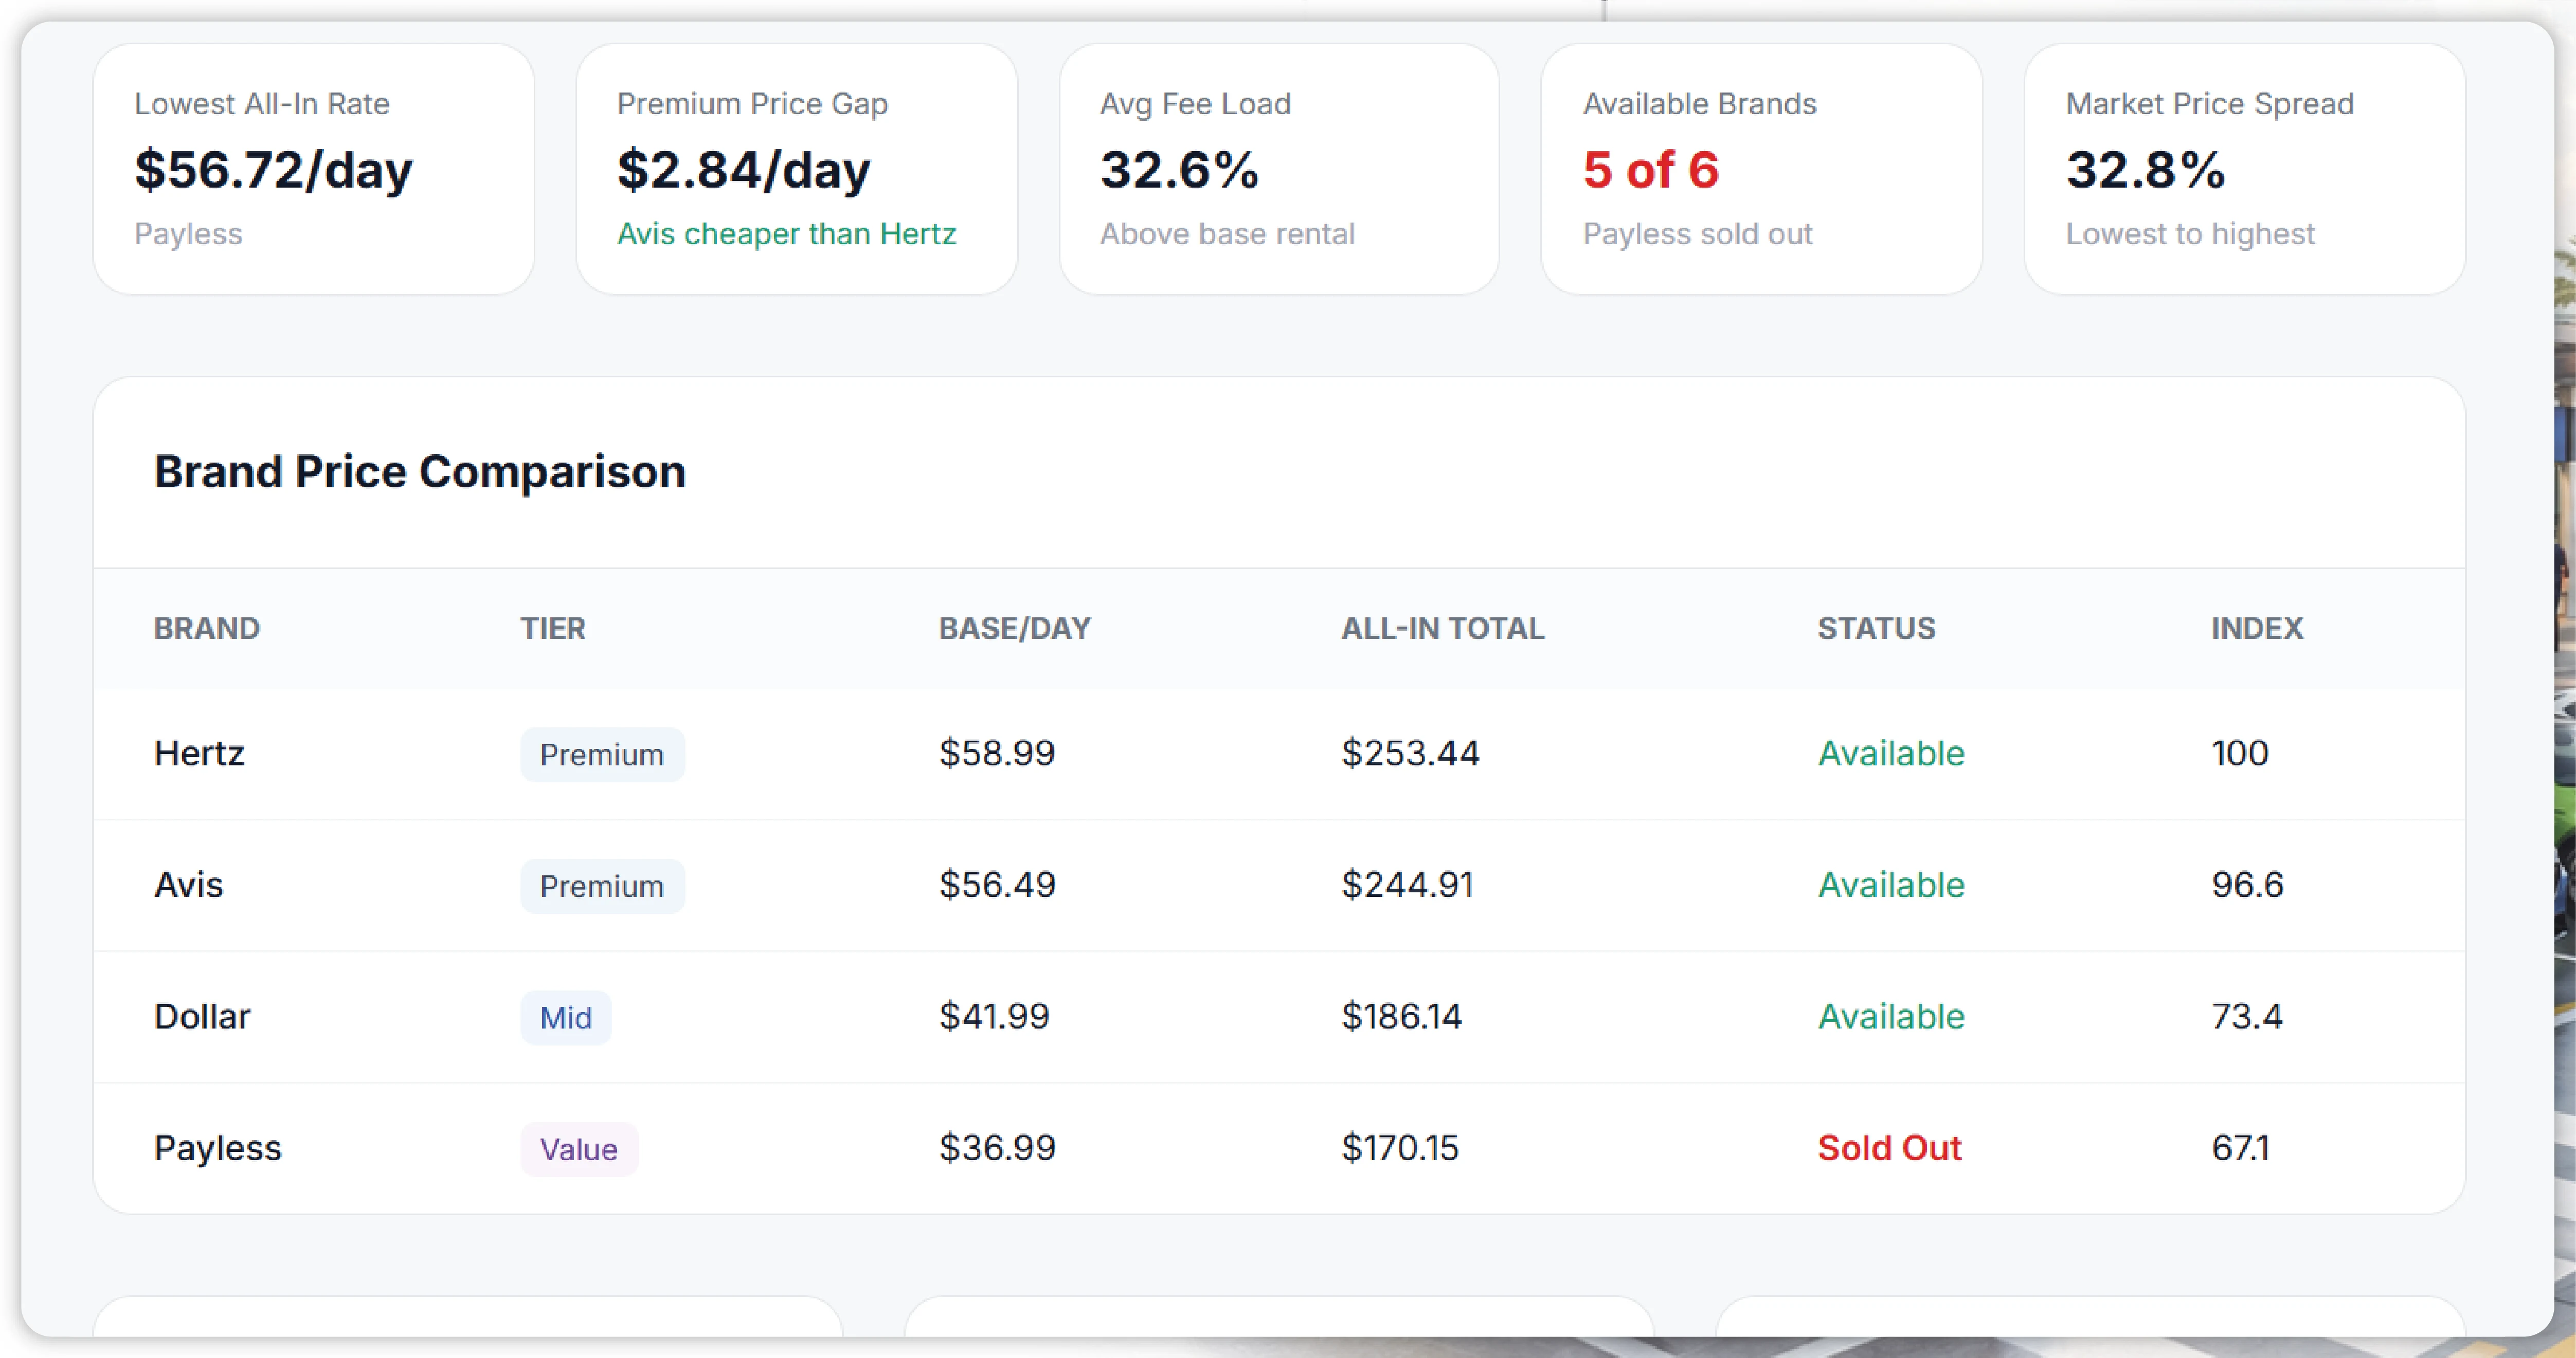Click the BRAND column header
The width and height of the screenshot is (2576, 1358).
tap(206, 629)
